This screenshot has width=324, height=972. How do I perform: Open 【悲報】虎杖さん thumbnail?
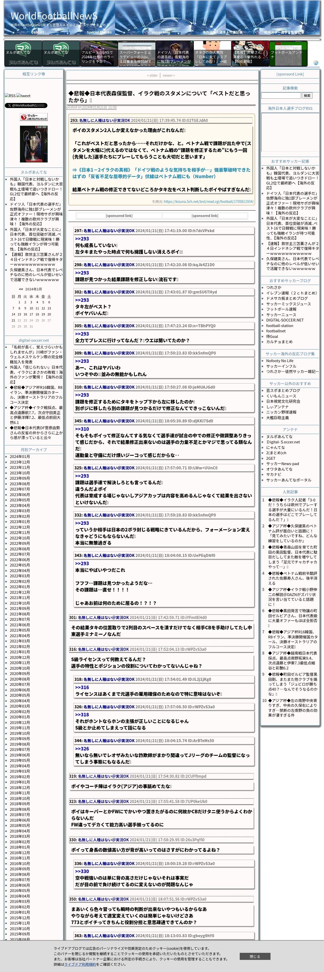tap(250, 53)
